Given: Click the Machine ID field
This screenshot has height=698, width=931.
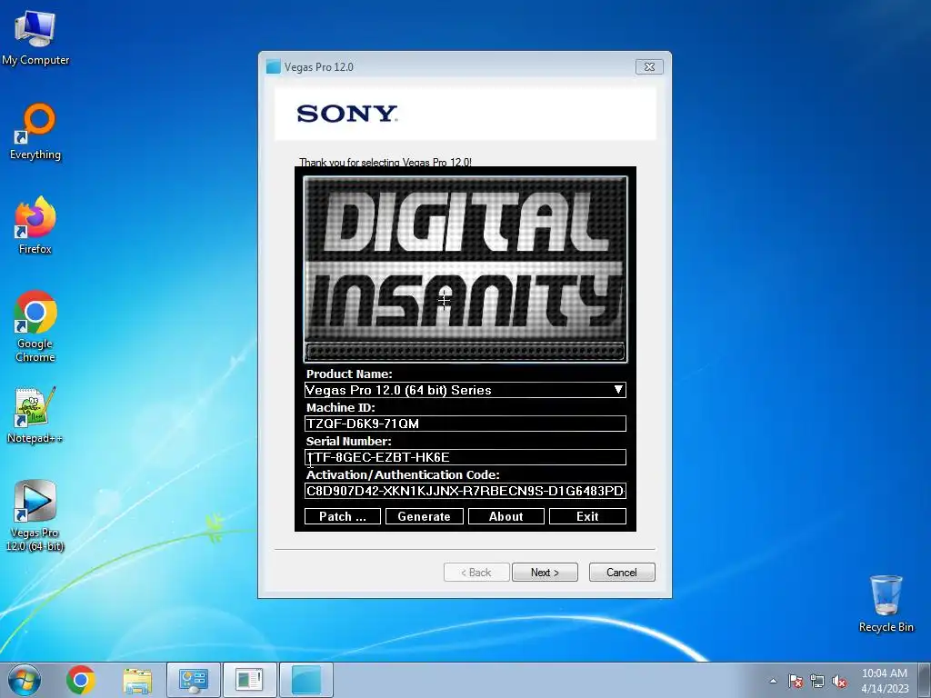Looking at the screenshot, I should 465,424.
